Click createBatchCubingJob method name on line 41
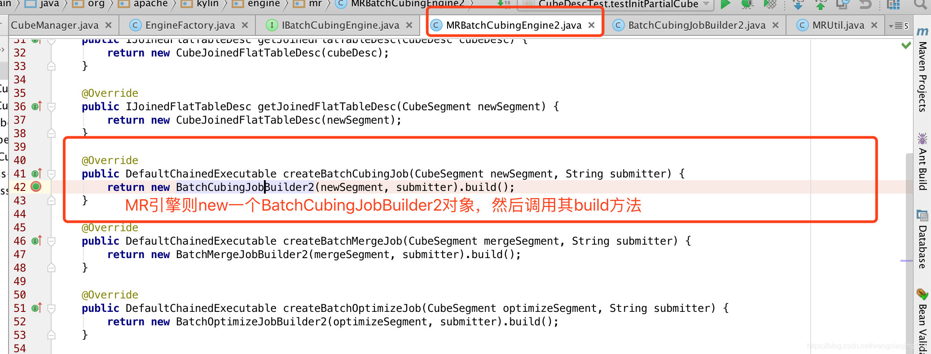Image resolution: width=931 pixels, height=354 pixels. [x=346, y=173]
